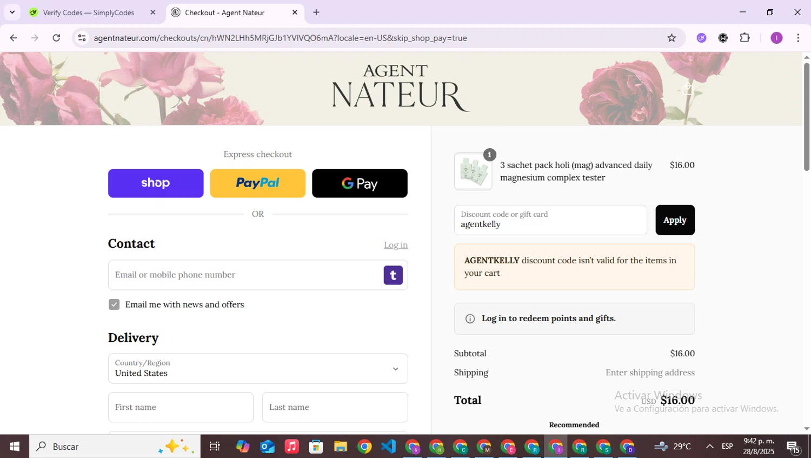This screenshot has width=811, height=458.
Task: Open File Explorer from taskbar
Action: pyautogui.click(x=340, y=447)
